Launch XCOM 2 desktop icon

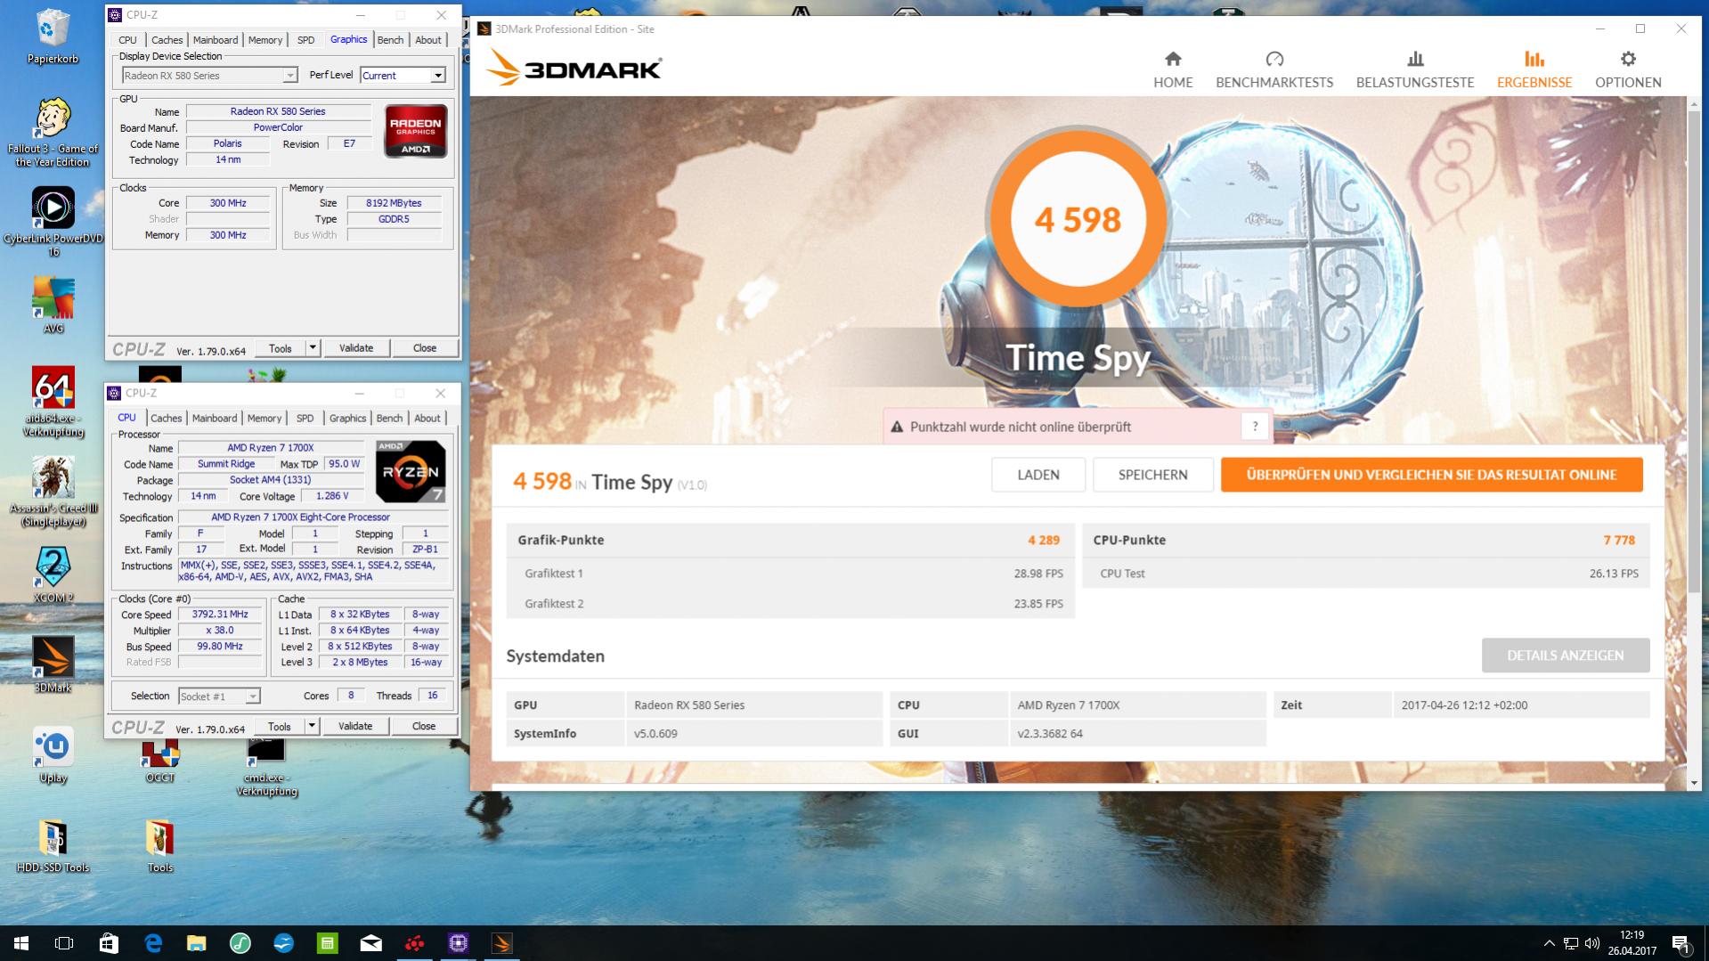(x=53, y=574)
